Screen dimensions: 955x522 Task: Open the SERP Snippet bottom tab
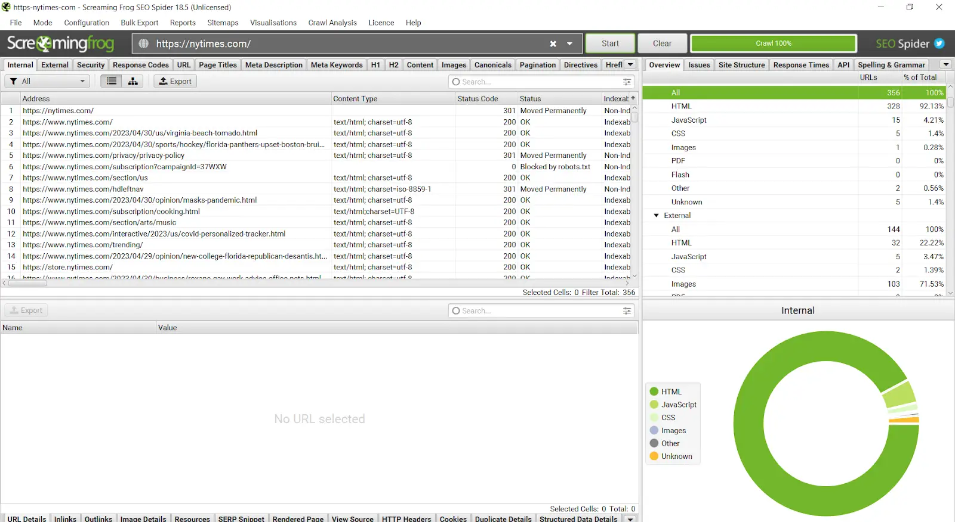[x=241, y=518]
